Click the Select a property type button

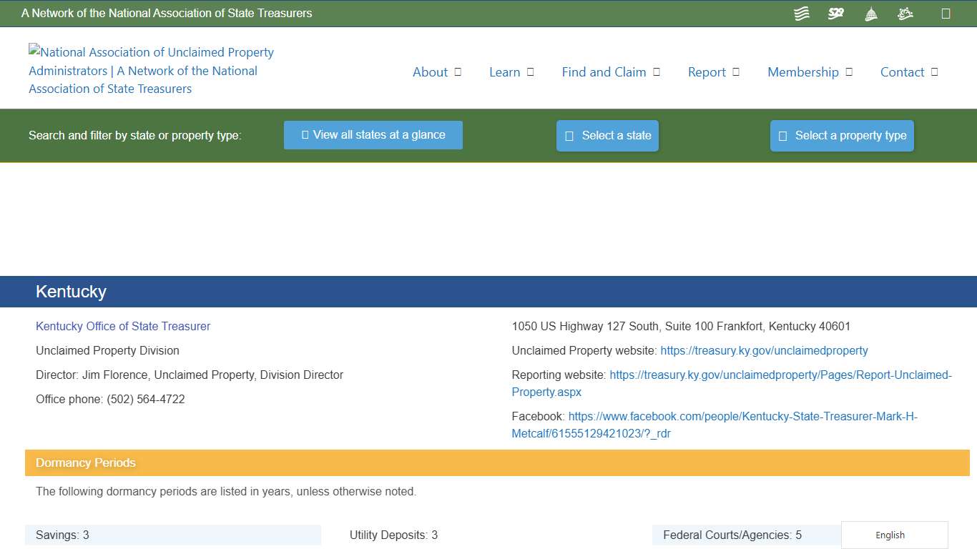point(842,135)
